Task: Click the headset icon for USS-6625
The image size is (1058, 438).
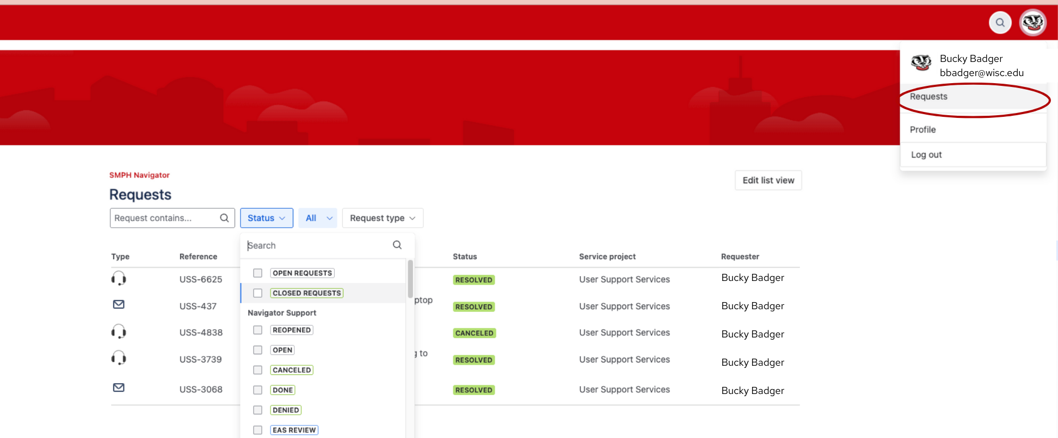Action: [119, 279]
